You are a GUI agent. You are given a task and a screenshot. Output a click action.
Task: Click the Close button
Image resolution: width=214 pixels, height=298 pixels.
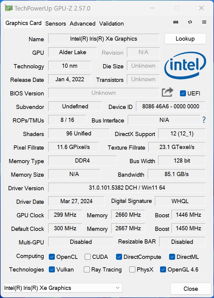point(190,289)
